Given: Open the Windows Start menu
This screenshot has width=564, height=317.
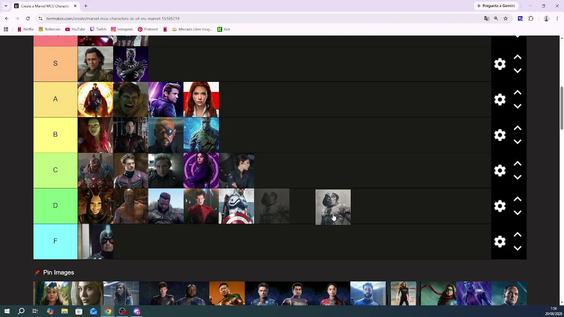Looking at the screenshot, I should click(7, 311).
